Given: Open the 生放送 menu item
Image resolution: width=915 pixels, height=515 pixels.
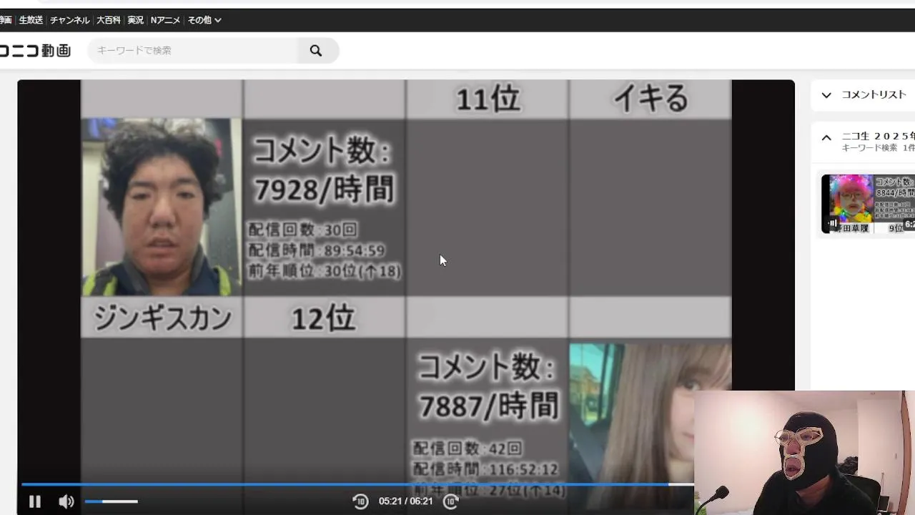Looking at the screenshot, I should point(31,20).
